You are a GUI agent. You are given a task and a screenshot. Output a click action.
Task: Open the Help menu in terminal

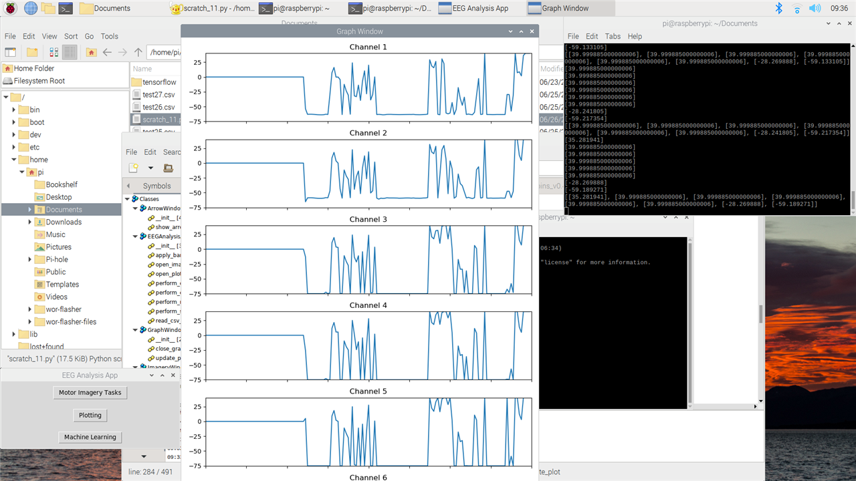click(635, 36)
